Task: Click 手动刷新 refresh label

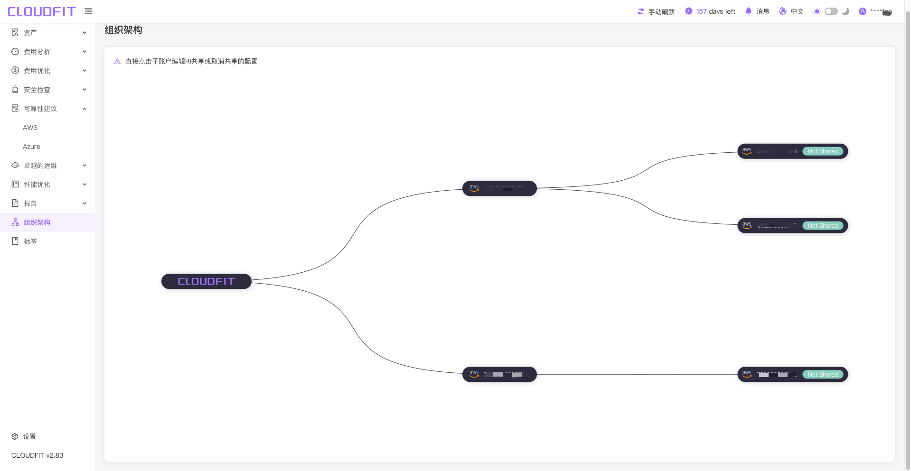Action: [x=661, y=11]
